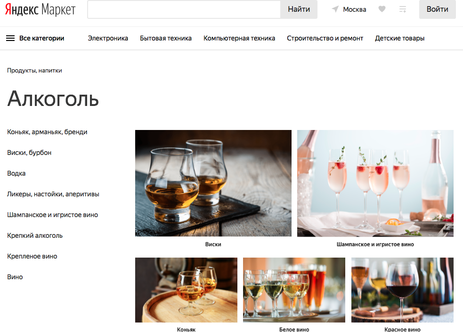463x332 pixels.
Task: Change the city by clicking Москва
Action: click(354, 9)
